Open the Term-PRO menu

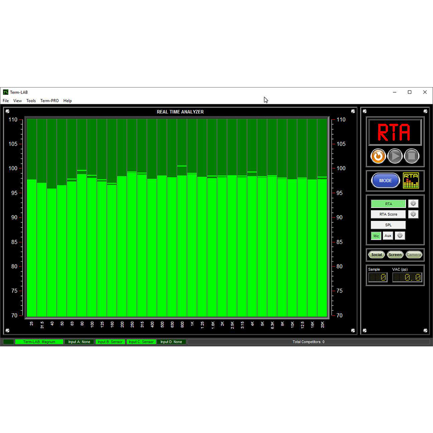tap(50, 101)
